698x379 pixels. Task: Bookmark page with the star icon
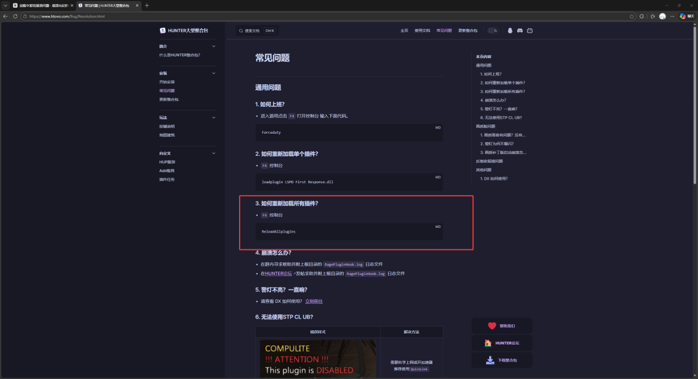click(632, 16)
